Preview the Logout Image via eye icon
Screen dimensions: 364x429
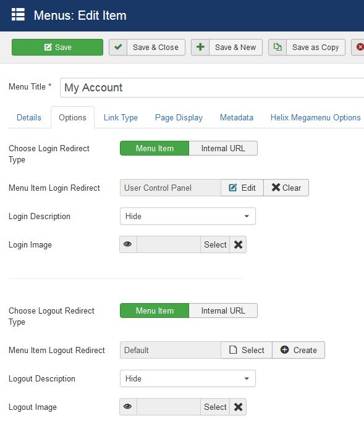[x=128, y=407]
